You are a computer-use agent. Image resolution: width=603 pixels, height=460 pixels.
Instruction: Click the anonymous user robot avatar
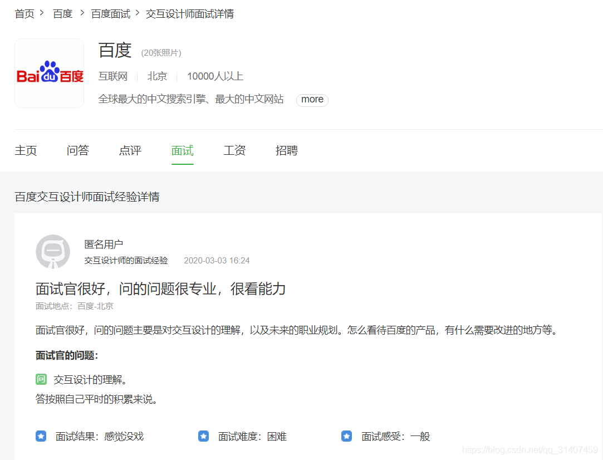pos(53,252)
